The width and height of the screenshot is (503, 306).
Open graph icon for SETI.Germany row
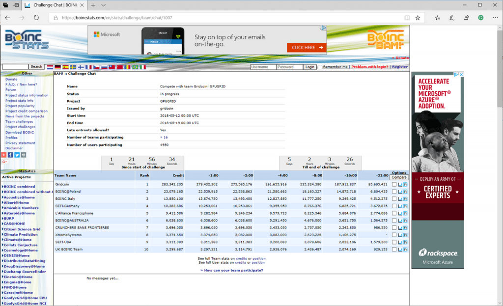pyautogui.click(x=400, y=206)
